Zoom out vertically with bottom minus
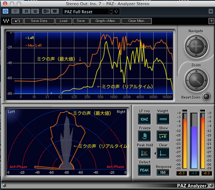Image resolution: width=215 pixels, height=190 pixels. (196, 89)
